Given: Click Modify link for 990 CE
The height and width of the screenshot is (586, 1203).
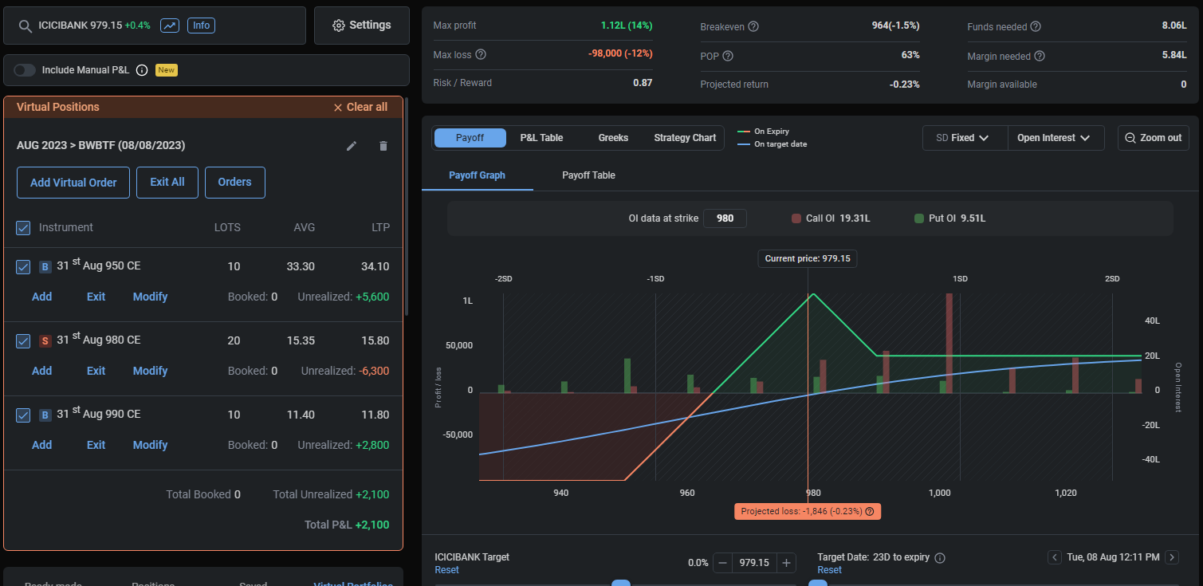Looking at the screenshot, I should tap(150, 445).
